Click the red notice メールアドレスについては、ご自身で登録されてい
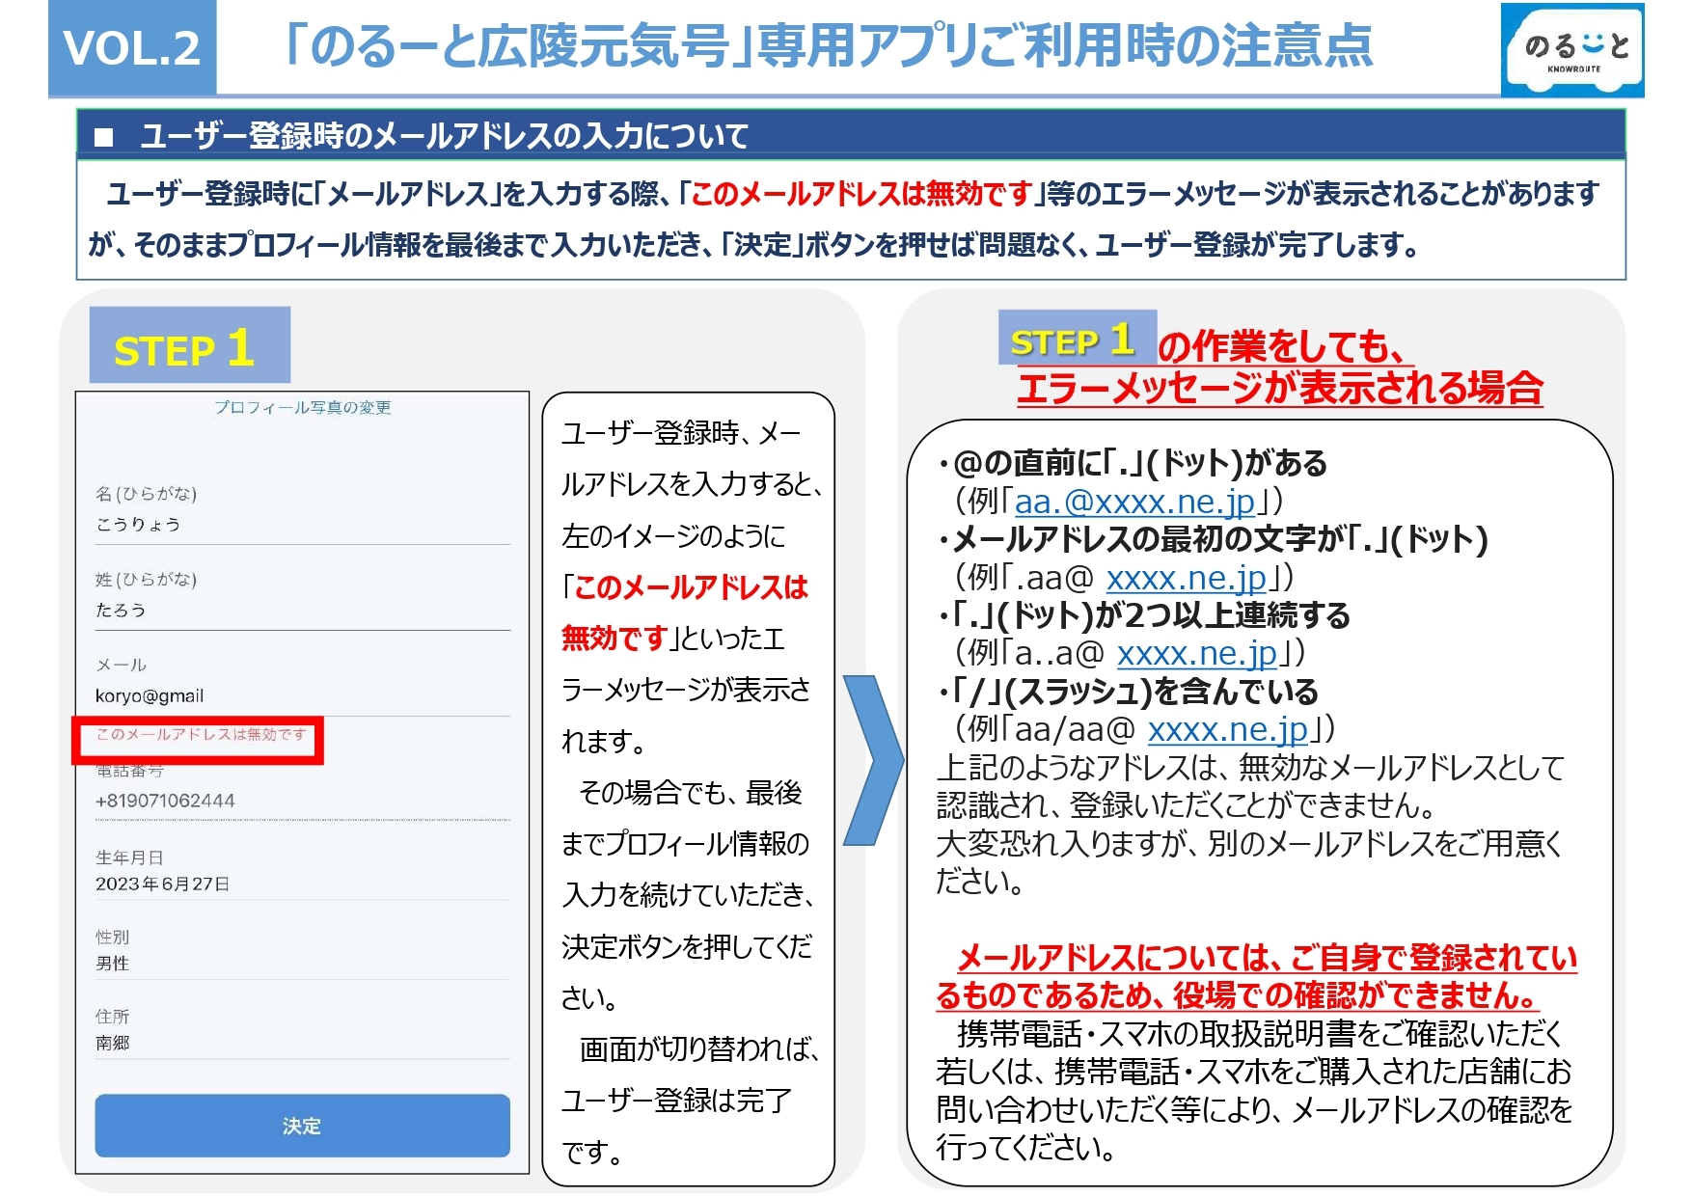The image size is (1693, 1197). [1267, 958]
